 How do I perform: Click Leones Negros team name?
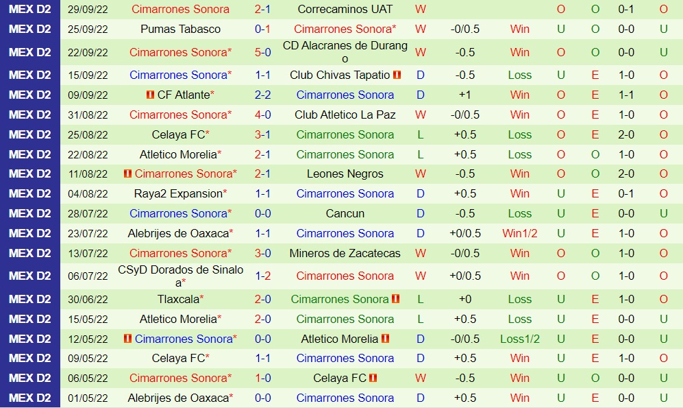345,174
